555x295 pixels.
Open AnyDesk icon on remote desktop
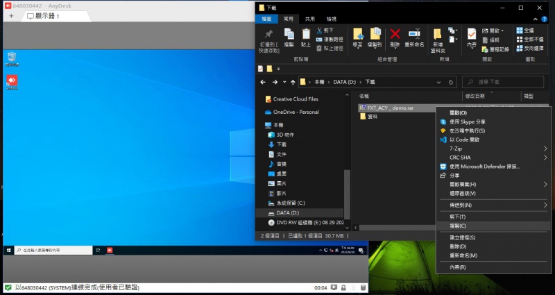point(12,81)
